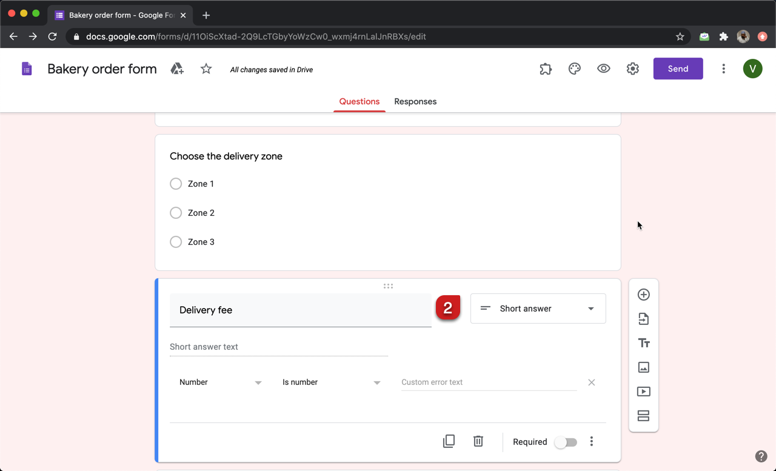
Task: Select the Zone 3 radio button
Action: (x=176, y=242)
